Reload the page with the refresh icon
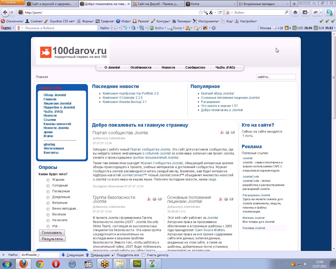Screen dimensions: 336x269 (x=220, y=12)
